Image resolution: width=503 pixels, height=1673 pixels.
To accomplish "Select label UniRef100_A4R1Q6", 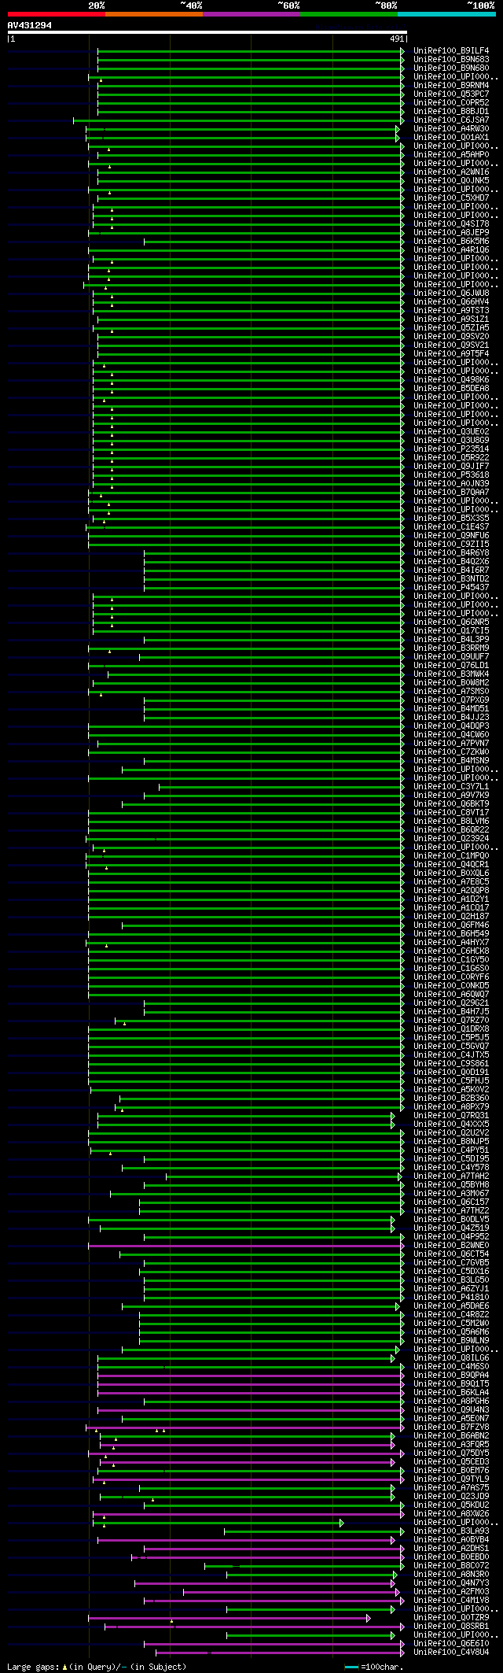I will point(451,250).
